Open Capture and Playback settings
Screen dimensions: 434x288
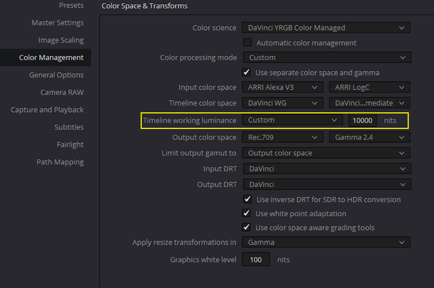(x=47, y=110)
